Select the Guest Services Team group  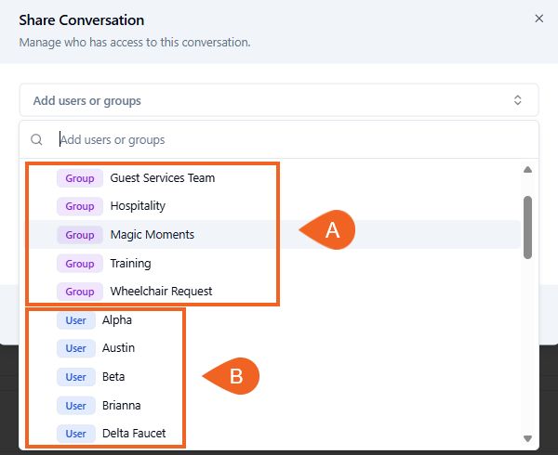point(162,177)
